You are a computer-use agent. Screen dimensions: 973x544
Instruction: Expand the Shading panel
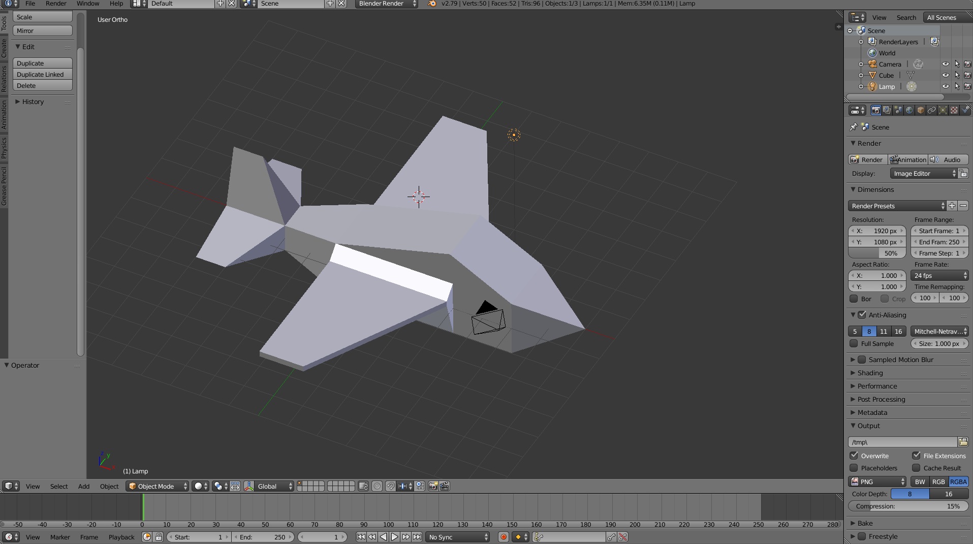(x=870, y=373)
